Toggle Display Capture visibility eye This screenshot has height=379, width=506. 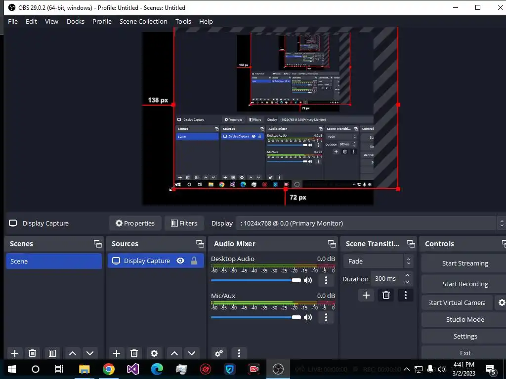pyautogui.click(x=180, y=261)
